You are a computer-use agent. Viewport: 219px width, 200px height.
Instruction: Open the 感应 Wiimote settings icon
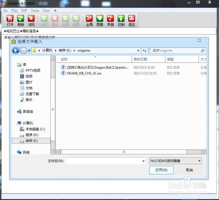point(132,21)
